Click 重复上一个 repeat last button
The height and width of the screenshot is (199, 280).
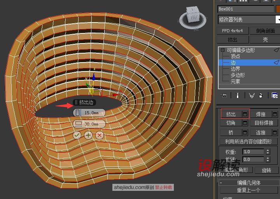pyautogui.click(x=248, y=190)
